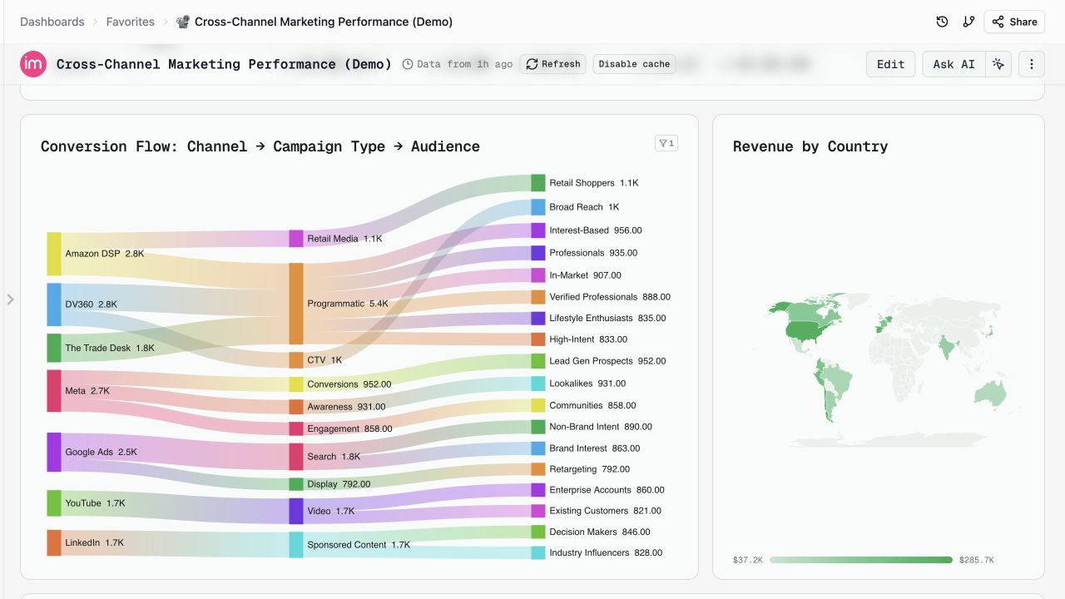Click 'Existing Customers 821.00' label

coord(605,511)
